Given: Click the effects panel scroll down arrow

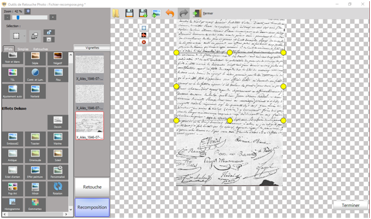Looking at the screenshot, I should (71, 210).
